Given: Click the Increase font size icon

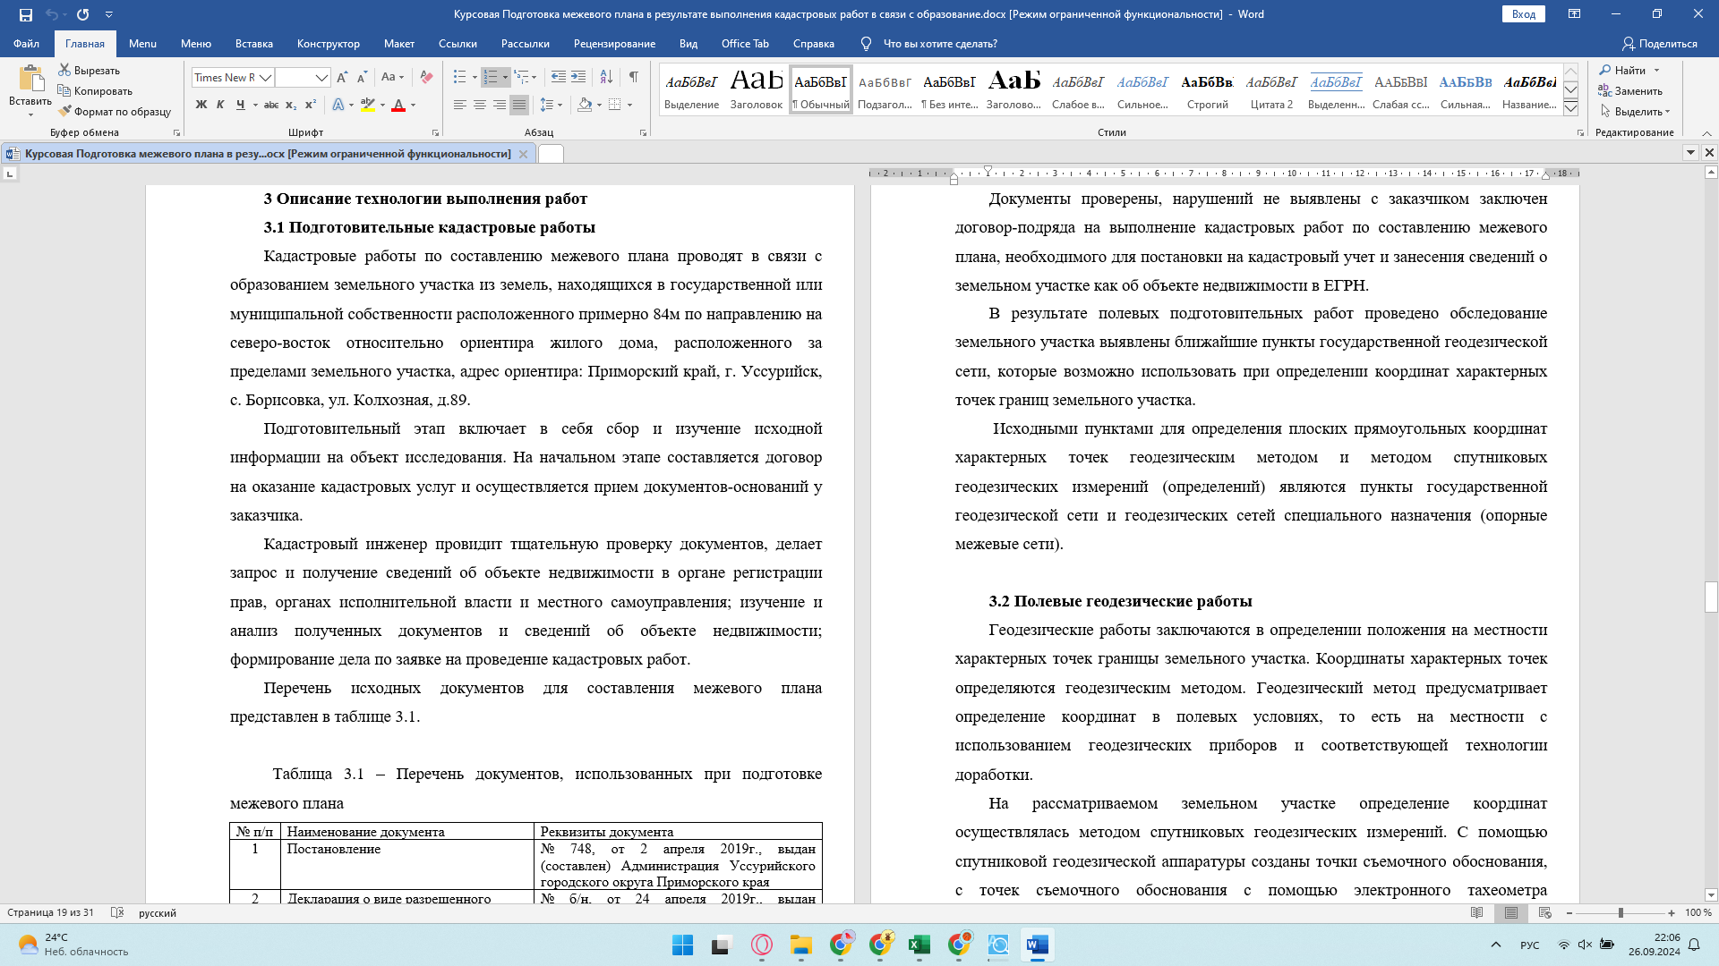Looking at the screenshot, I should (342, 78).
